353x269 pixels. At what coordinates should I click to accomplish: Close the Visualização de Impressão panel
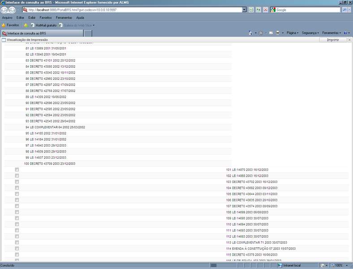(x=349, y=40)
